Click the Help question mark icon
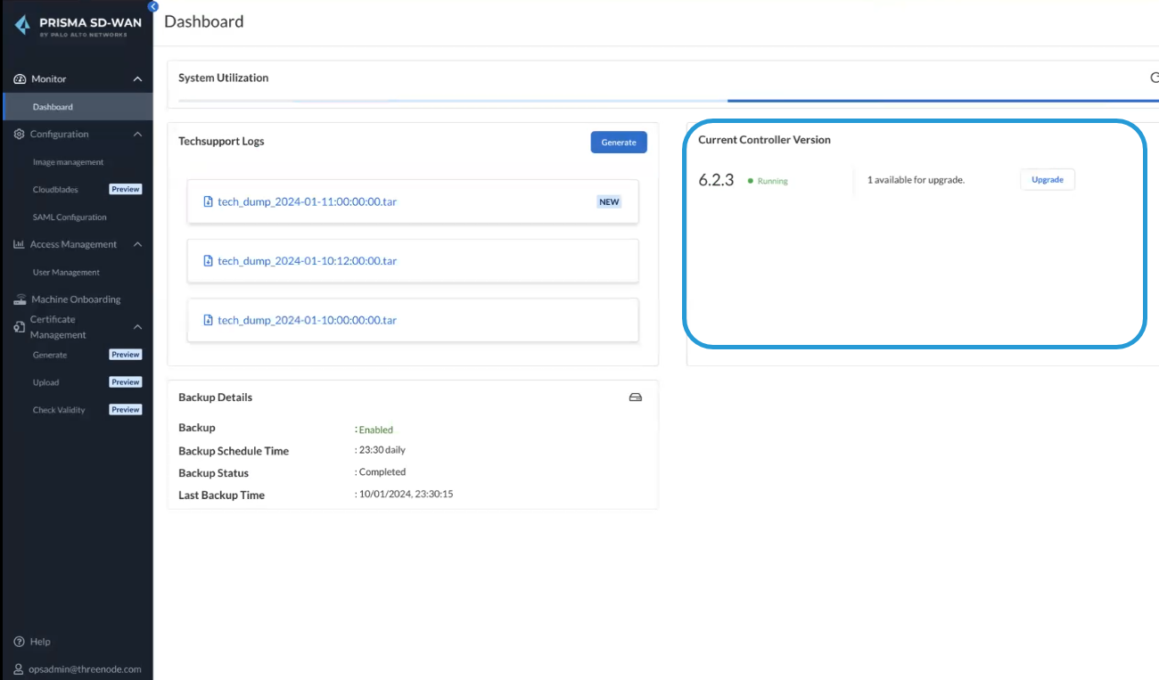 (20, 642)
